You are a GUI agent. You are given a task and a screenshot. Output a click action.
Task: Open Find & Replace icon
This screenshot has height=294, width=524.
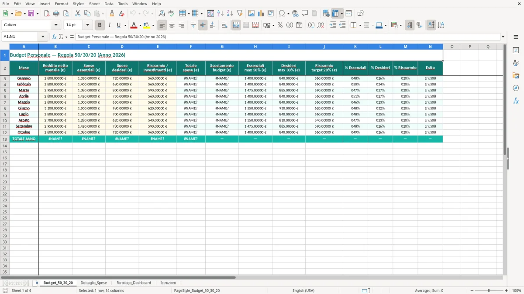162,14
